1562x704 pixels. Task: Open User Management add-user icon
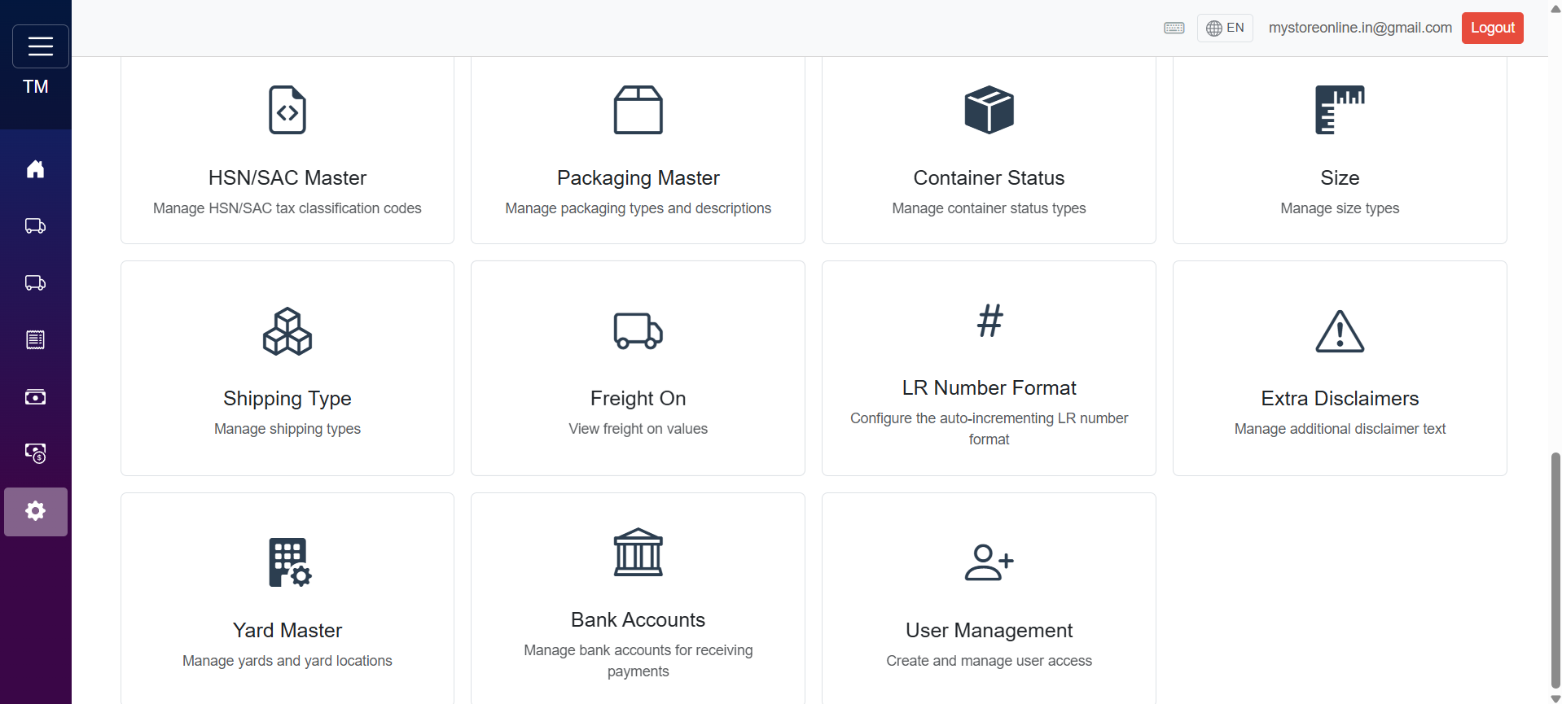pyautogui.click(x=989, y=562)
